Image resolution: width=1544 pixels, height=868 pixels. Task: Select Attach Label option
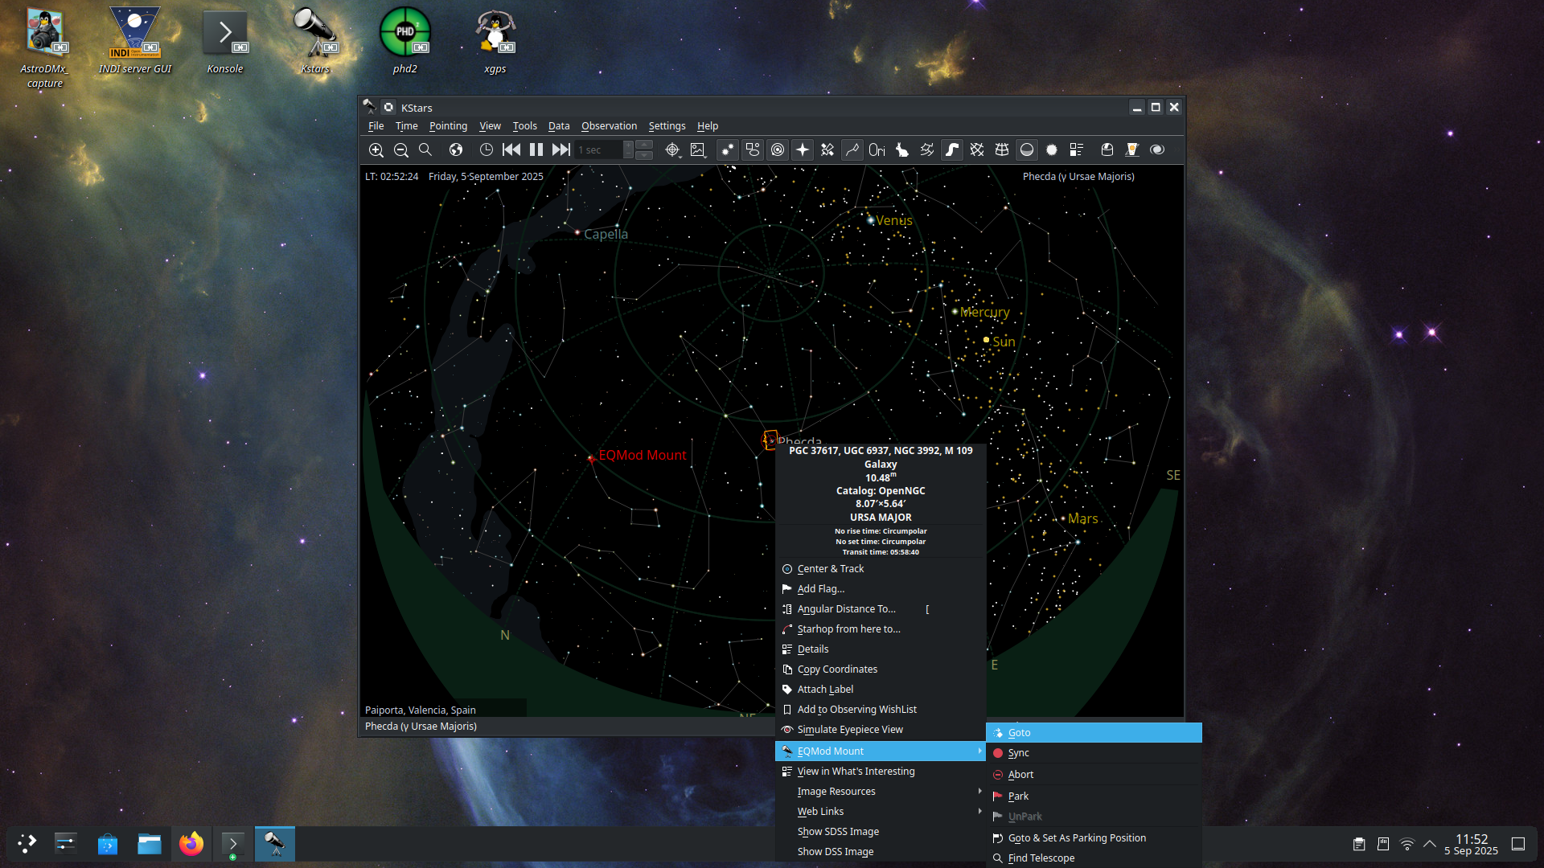point(881,690)
